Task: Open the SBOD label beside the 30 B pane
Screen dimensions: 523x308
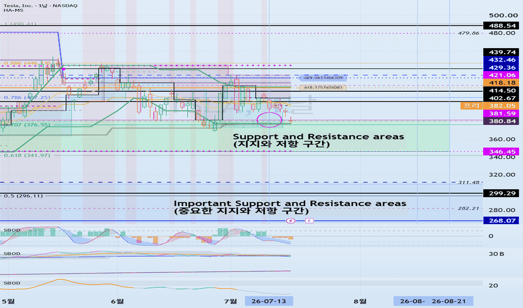Action: (x=12, y=254)
